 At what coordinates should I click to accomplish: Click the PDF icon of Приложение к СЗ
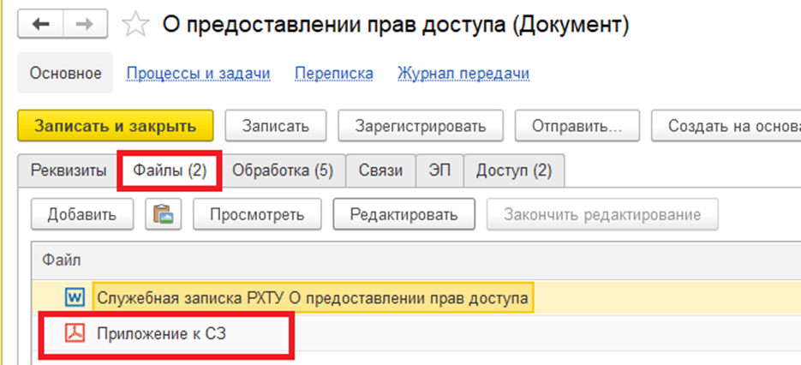tap(75, 333)
